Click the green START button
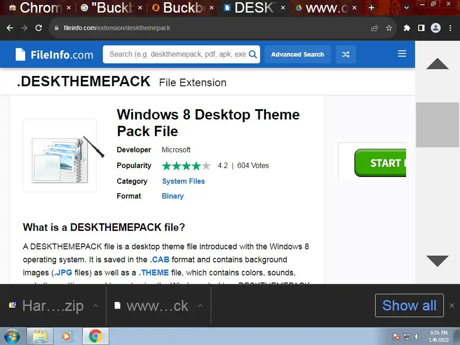The width and height of the screenshot is (460, 345). (x=380, y=163)
